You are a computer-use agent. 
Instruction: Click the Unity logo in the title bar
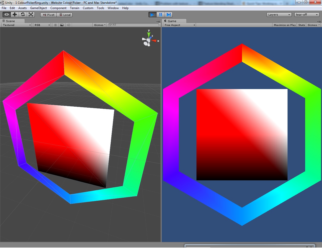pyautogui.click(x=2, y=3)
